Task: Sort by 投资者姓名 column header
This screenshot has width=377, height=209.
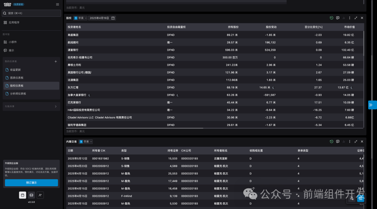Action: [74, 27]
